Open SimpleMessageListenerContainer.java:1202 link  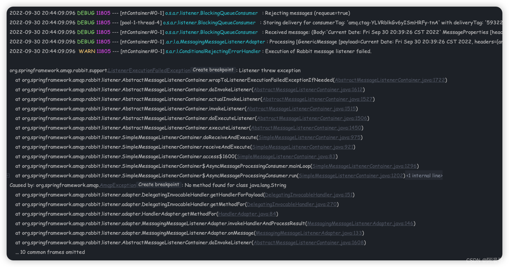click(x=351, y=175)
